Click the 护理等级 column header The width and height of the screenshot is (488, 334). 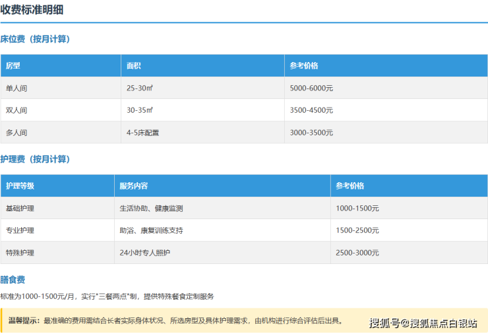point(20,186)
